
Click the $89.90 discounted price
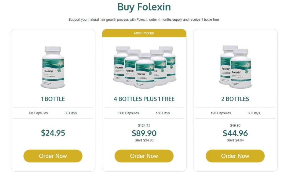click(144, 133)
